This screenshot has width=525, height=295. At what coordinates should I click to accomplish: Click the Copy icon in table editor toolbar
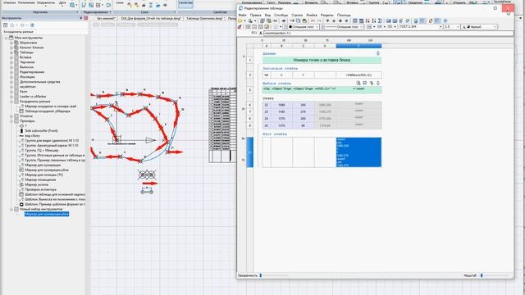click(x=298, y=20)
